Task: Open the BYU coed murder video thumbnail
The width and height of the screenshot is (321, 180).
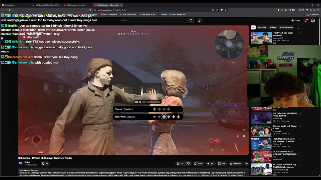Action: point(261,130)
